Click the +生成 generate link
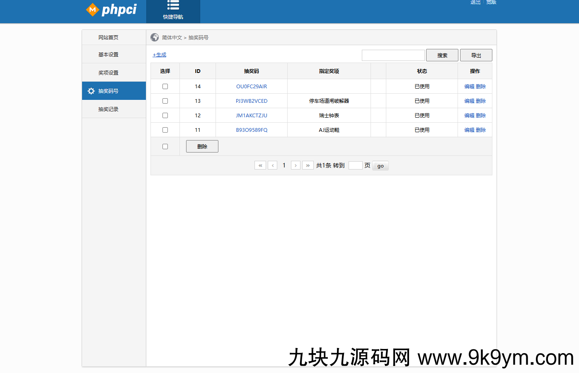Viewport: 579px width, 373px height. pos(159,54)
